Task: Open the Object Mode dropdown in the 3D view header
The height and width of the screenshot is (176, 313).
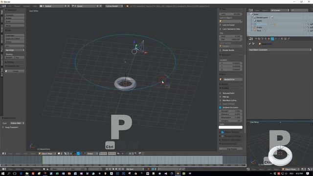Action: pyautogui.click(x=47, y=154)
